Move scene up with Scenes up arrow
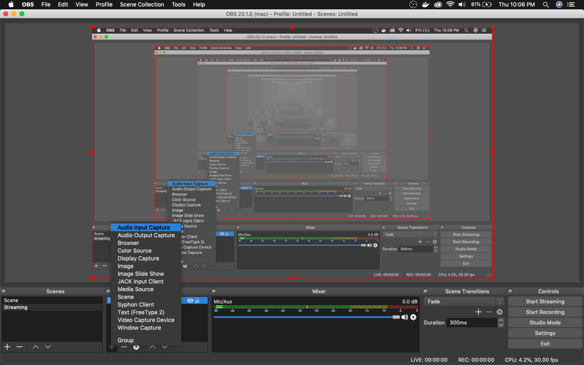584x365 pixels. [36, 347]
